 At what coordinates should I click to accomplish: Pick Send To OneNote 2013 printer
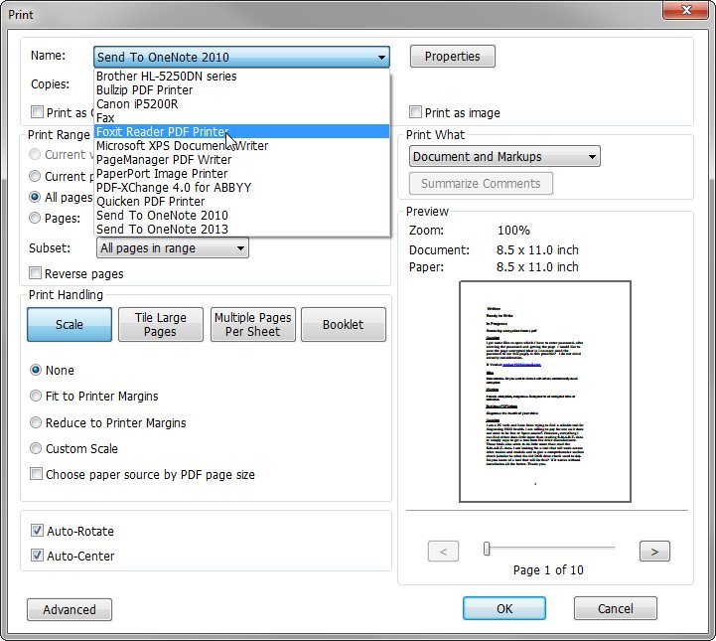tap(241, 229)
